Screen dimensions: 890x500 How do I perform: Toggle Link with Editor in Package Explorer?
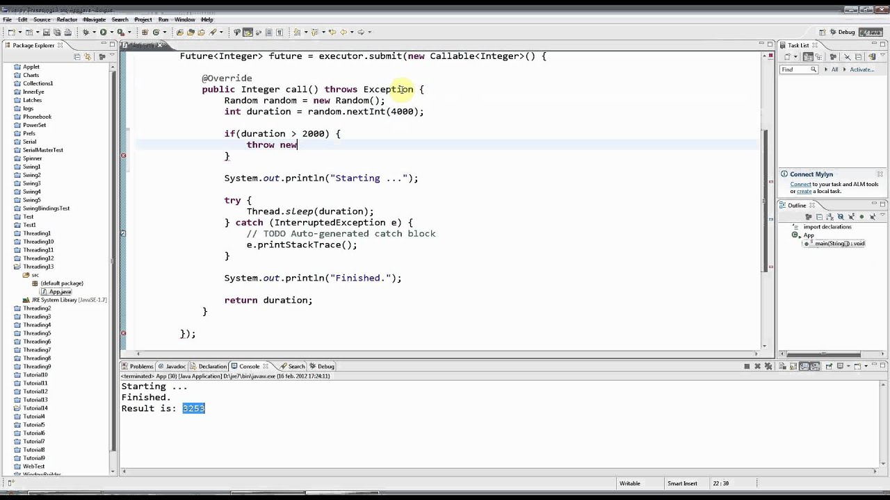click(x=88, y=56)
